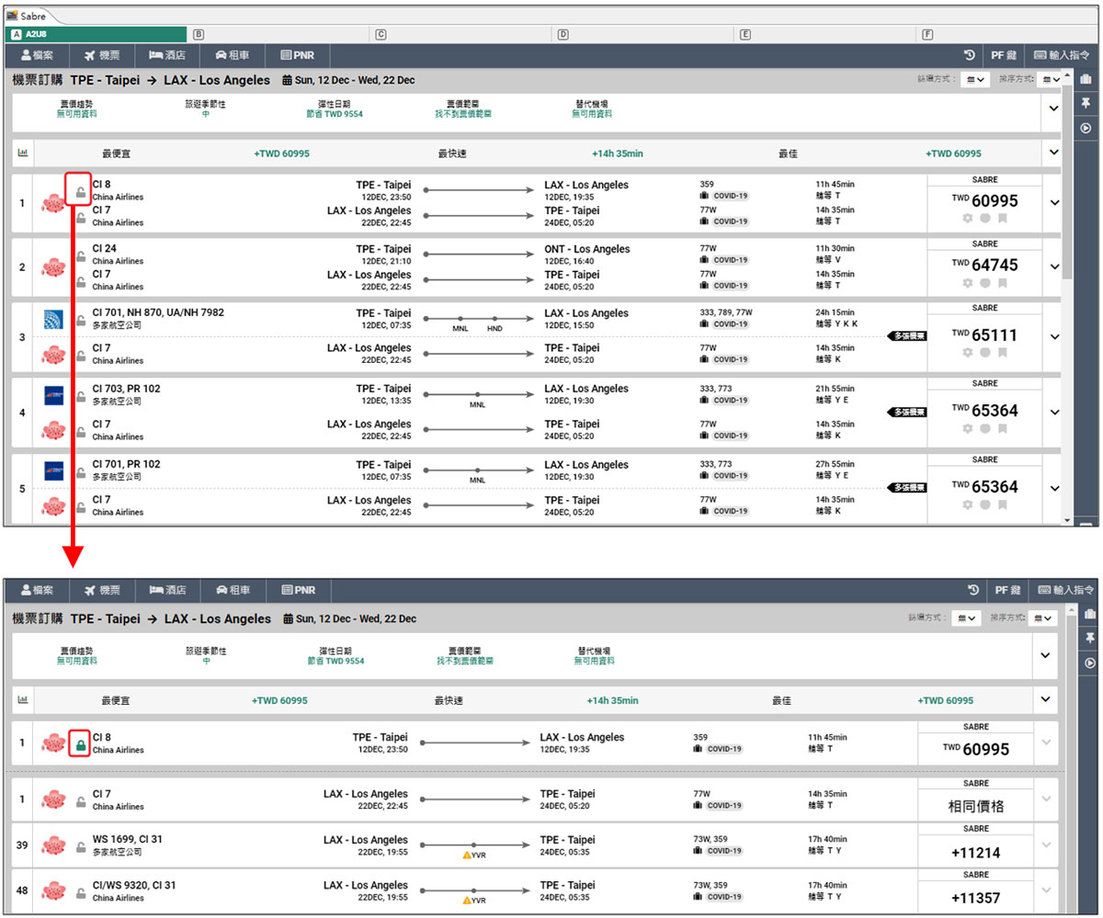1103x918 pixels.
Task: Open 篩選方式 dropdown in lower panel
Action: [967, 618]
